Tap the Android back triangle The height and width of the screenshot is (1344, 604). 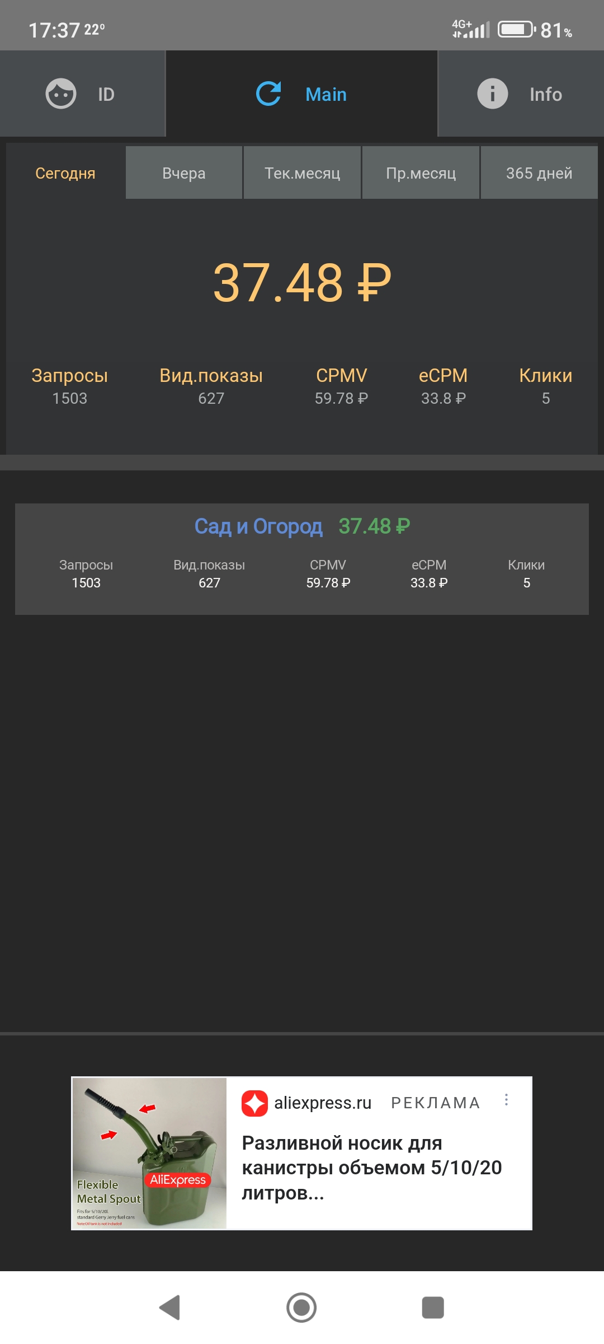pyautogui.click(x=170, y=1308)
